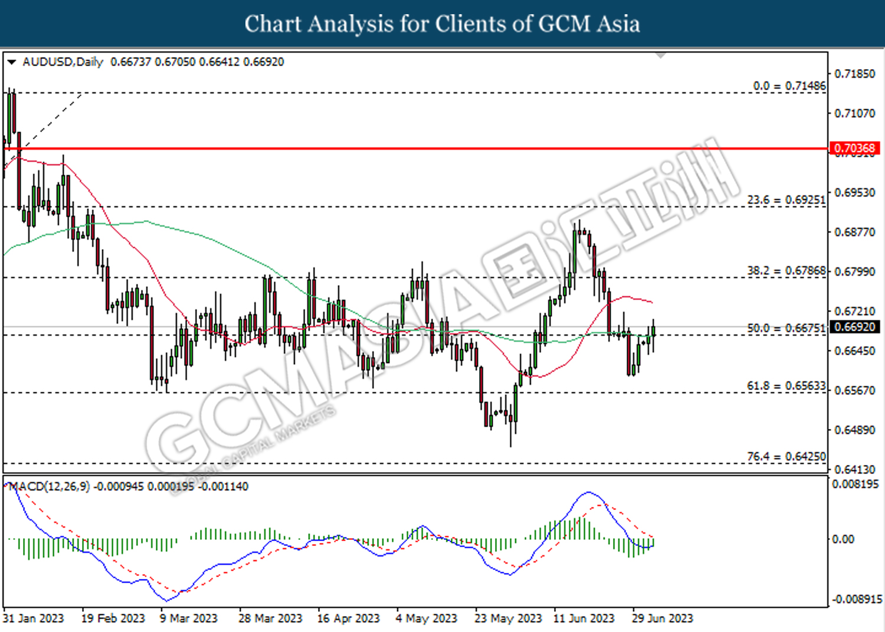Click the Fibonacci label 0.0 = 0.71486
This screenshot has width=885, height=632.
tap(789, 86)
